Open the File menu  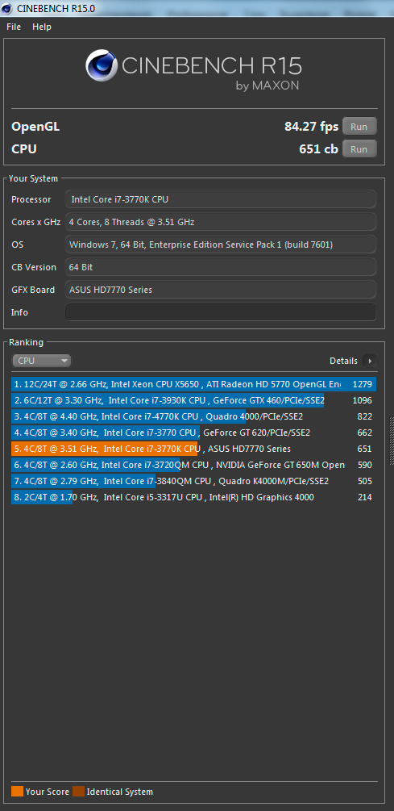click(14, 27)
